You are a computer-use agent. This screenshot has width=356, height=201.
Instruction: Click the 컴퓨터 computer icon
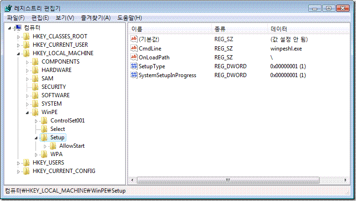(x=18, y=28)
